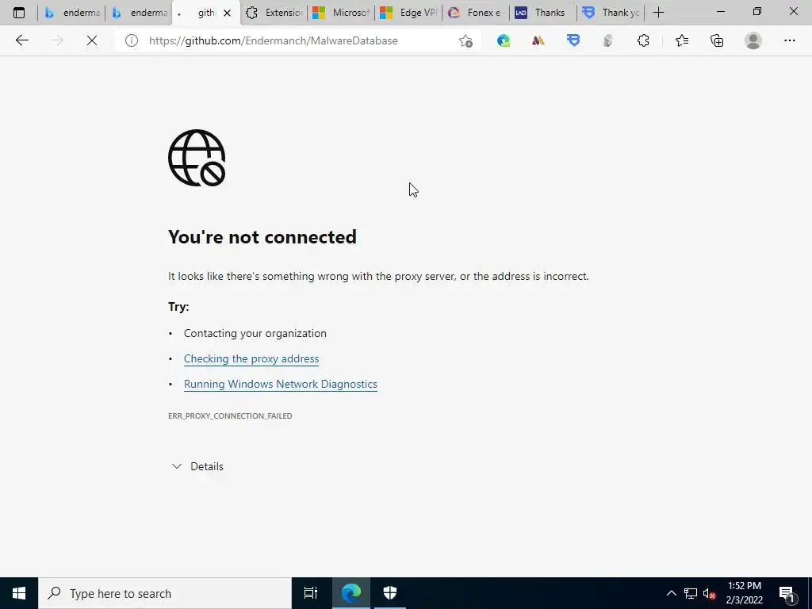Open the Extensions puzzle menu
The image size is (812, 609).
(x=643, y=40)
